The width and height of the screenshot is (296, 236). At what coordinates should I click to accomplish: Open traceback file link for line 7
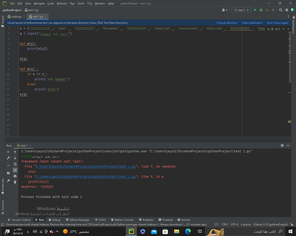pos(86,166)
